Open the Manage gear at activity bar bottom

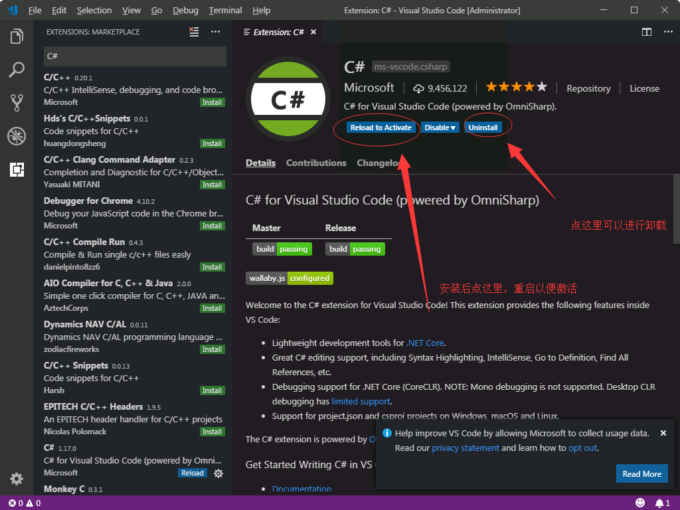[x=17, y=479]
